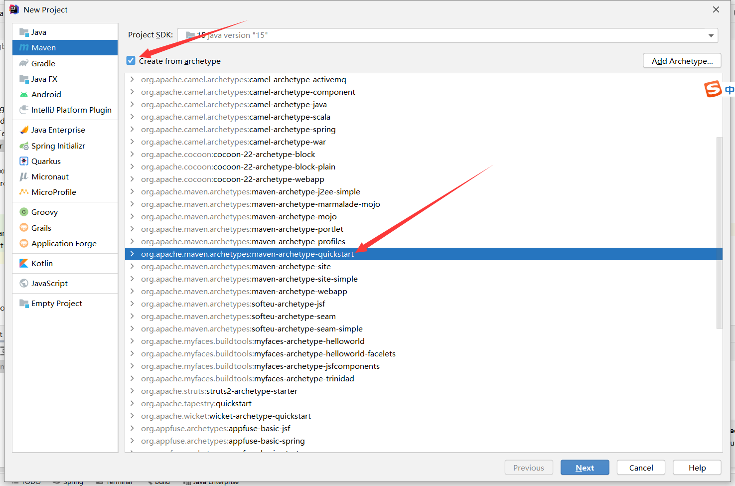Expand maven-archetype-webapp entry

(132, 291)
